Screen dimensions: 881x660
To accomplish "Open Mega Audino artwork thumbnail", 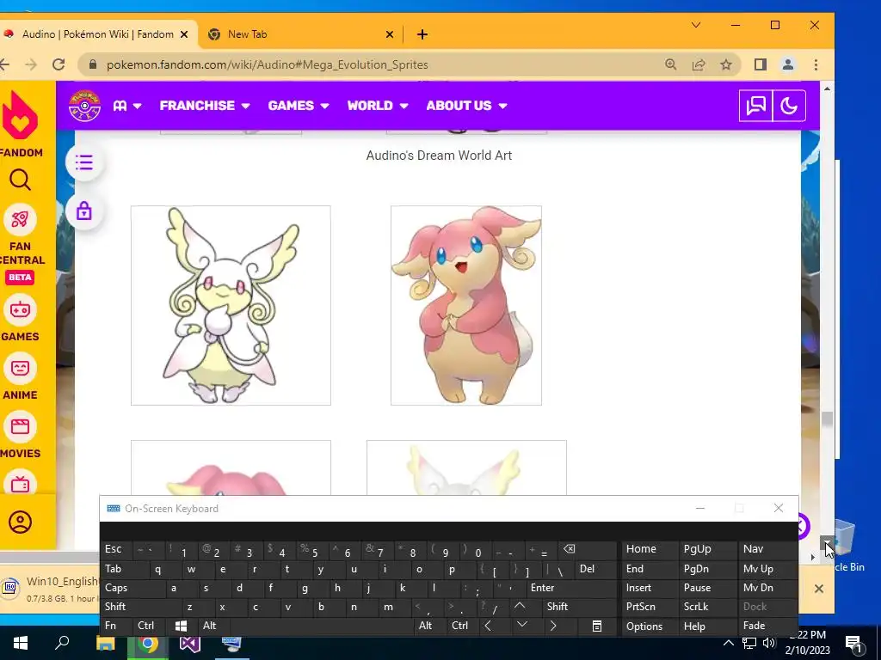I will click(231, 305).
